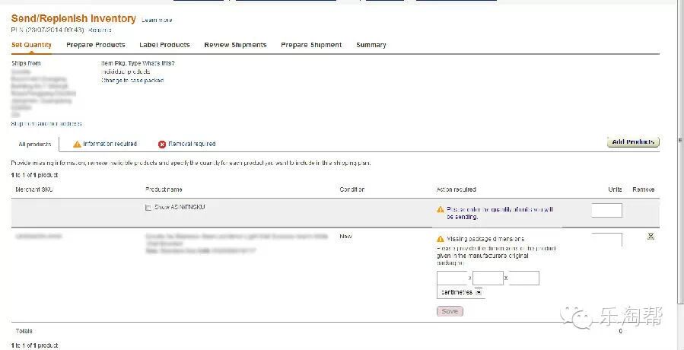This screenshot has width=684, height=350.
Task: Choose Ship from another address
Action: 46,124
